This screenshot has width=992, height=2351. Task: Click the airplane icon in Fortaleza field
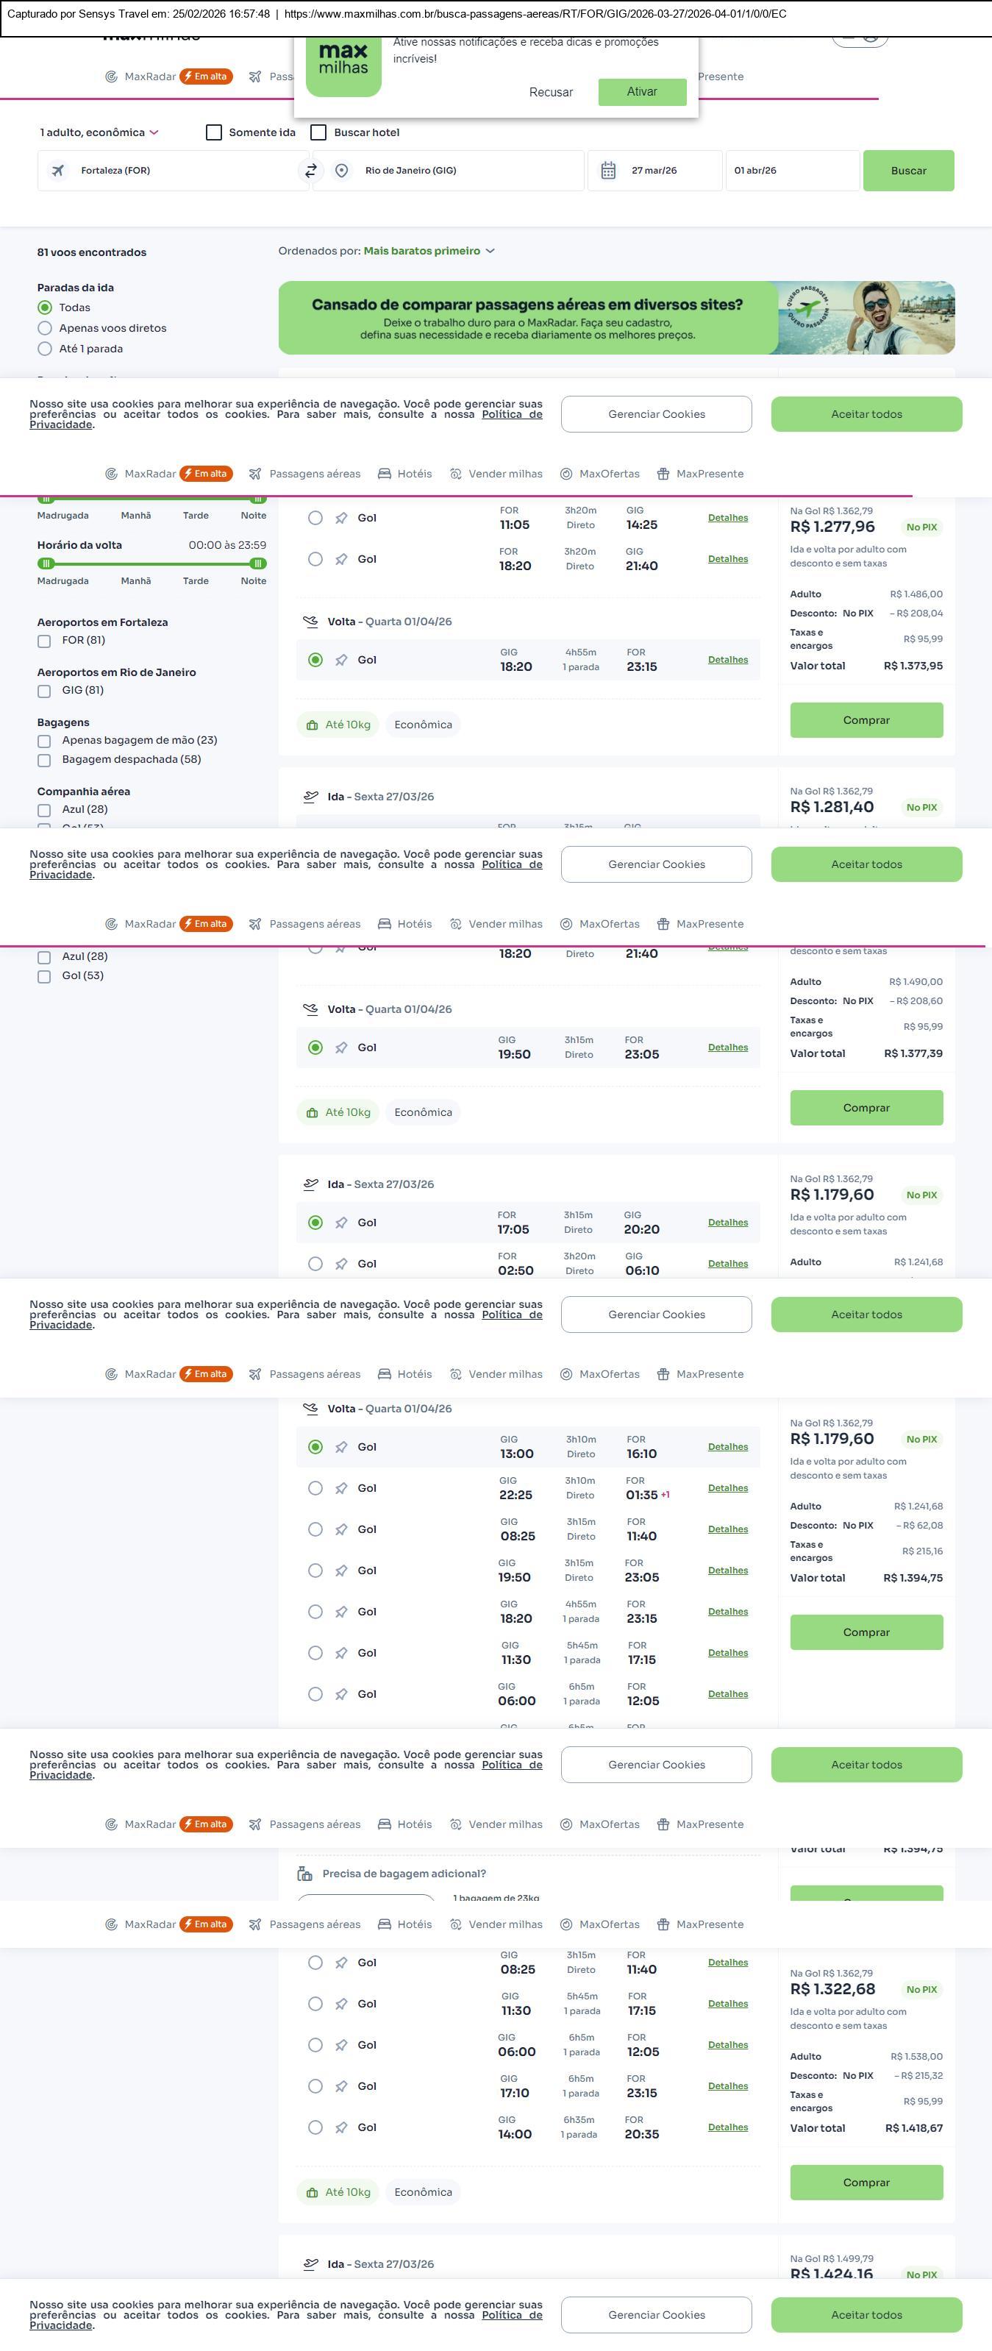pyautogui.click(x=57, y=171)
